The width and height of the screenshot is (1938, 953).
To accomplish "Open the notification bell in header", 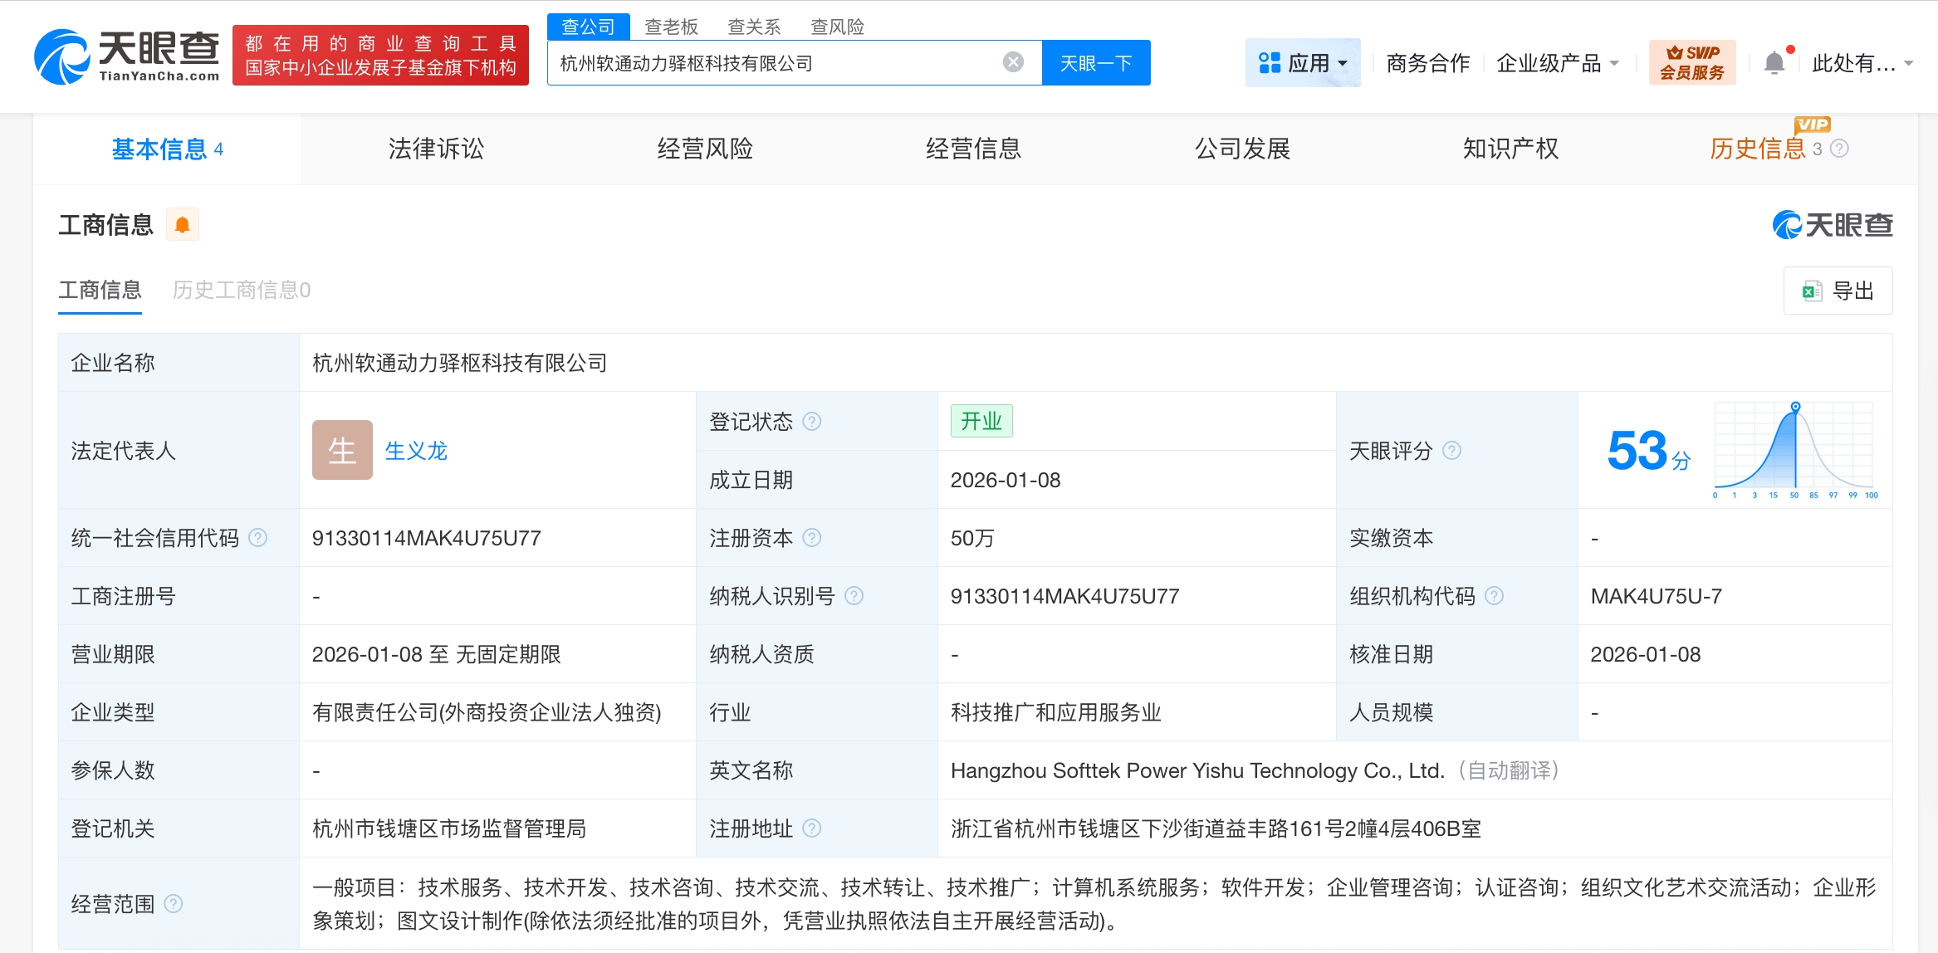I will click(1774, 63).
